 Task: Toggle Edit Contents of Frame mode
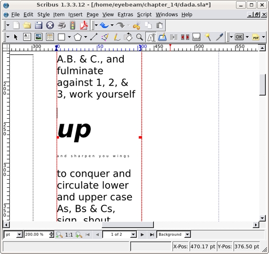pyautogui.click(x=151, y=37)
